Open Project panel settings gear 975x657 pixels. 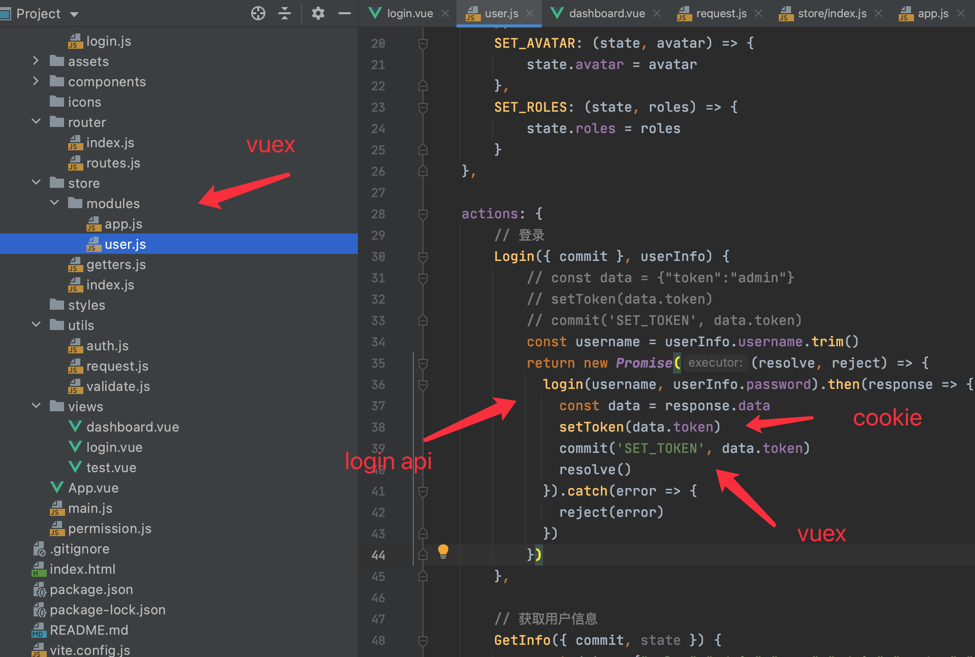318,13
